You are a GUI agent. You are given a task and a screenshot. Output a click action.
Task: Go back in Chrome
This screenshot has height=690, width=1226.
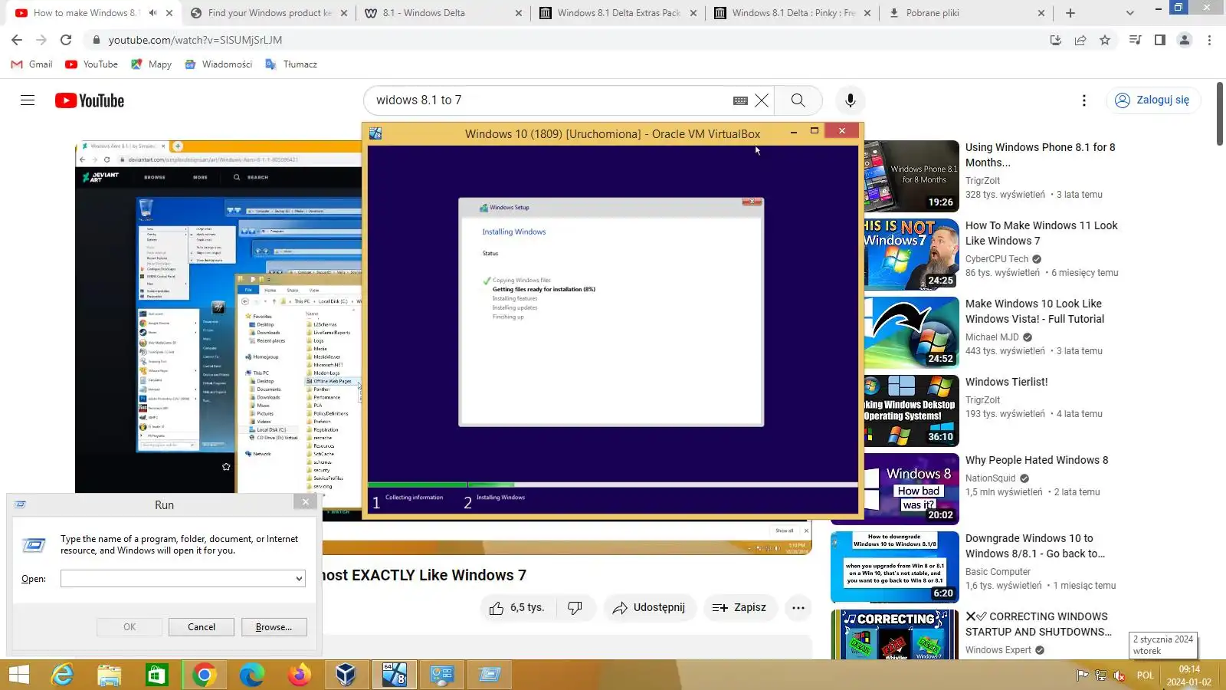point(17,40)
